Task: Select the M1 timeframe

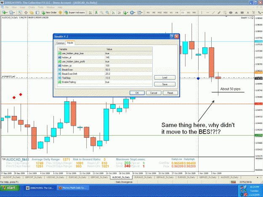Action: pos(148,13)
